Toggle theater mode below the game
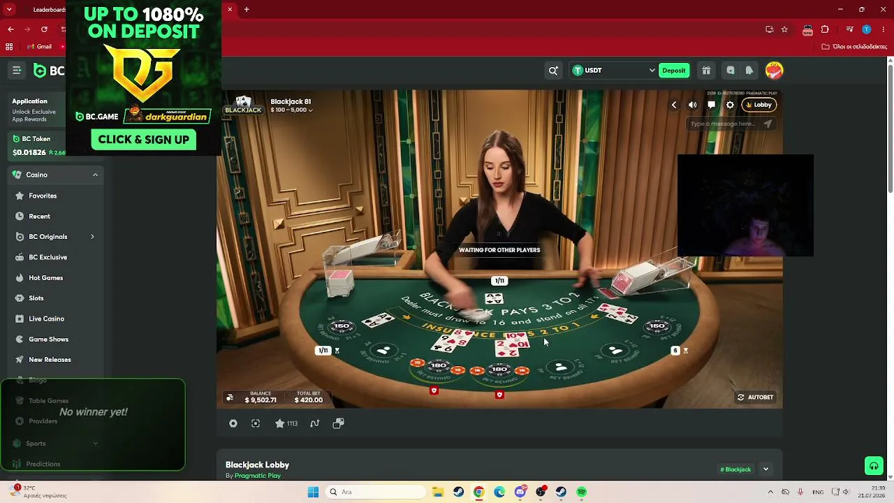 pos(233,423)
